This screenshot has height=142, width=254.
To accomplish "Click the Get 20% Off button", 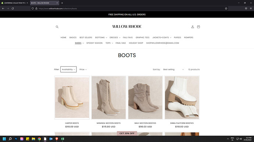I will coord(127,133).
